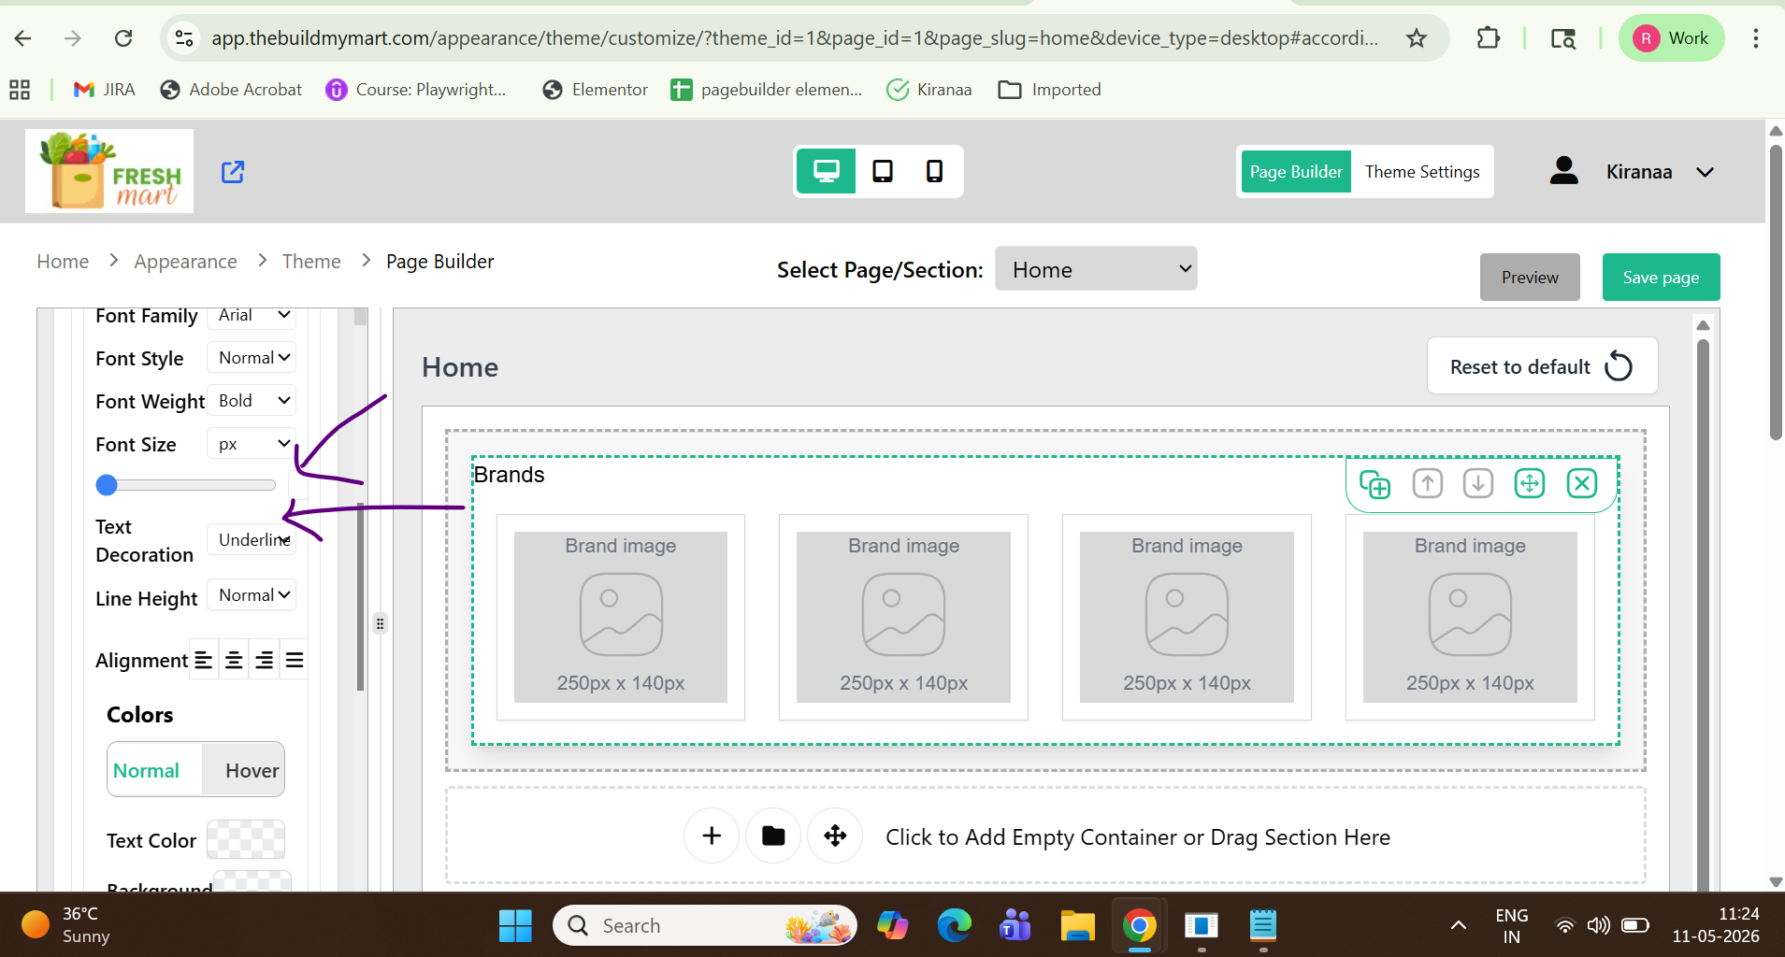Open browser extensions icon
Image resolution: width=1785 pixels, height=957 pixels.
point(1488,38)
